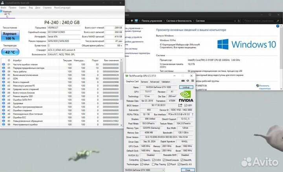This screenshot has width=283, height=172.
Task: Click the Изменить параметры link
Action: tap(265, 87)
